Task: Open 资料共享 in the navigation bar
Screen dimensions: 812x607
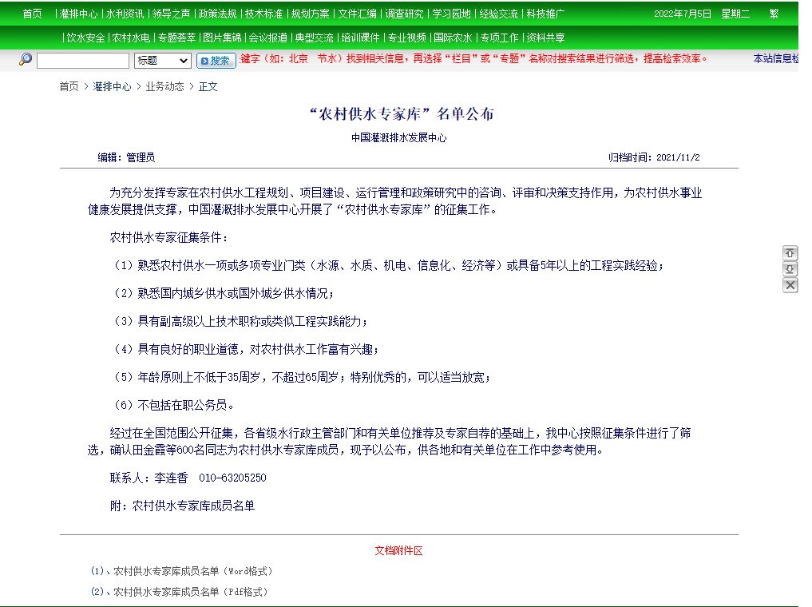Action: point(545,38)
